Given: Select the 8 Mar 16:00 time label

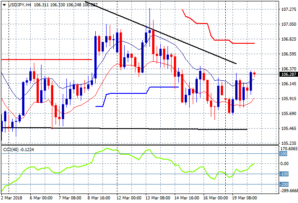Looking at the screenshot, I should pyautogui.click(x=99, y=198).
